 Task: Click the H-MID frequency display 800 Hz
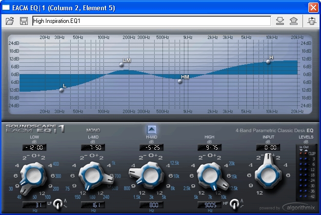point(151,205)
